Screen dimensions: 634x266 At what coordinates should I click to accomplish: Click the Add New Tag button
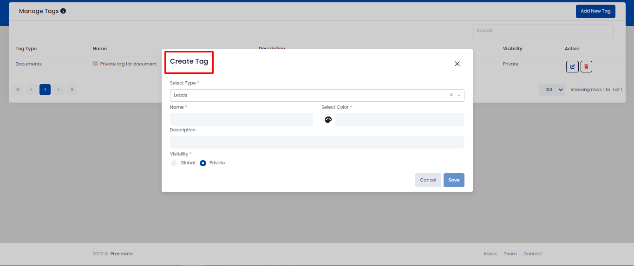[x=595, y=11]
